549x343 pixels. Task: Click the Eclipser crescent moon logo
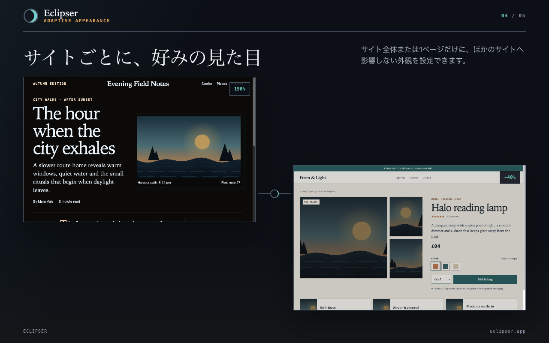tap(31, 16)
